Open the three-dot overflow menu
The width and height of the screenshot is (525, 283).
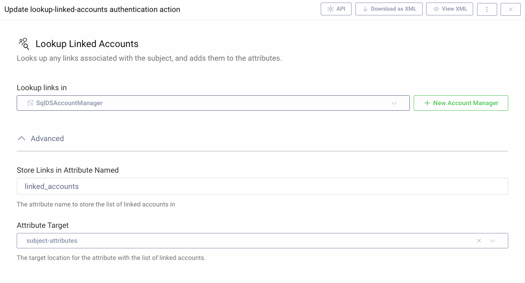pos(487,9)
